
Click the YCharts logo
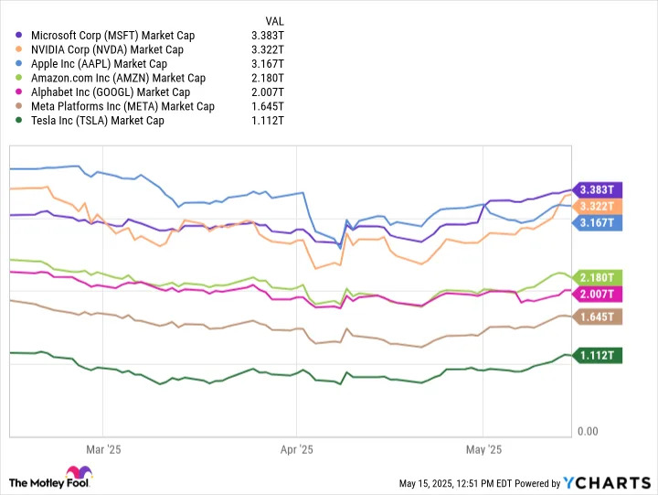(x=607, y=483)
